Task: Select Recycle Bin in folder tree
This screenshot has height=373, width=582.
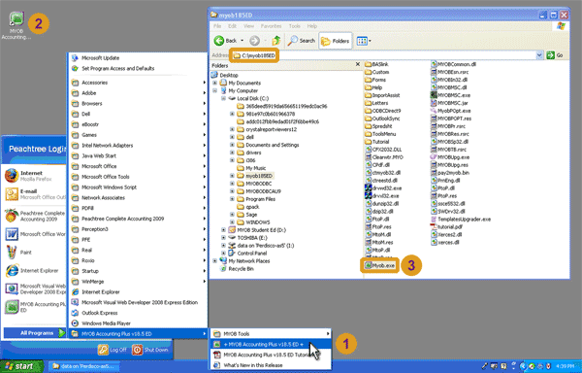Action: click(x=237, y=269)
